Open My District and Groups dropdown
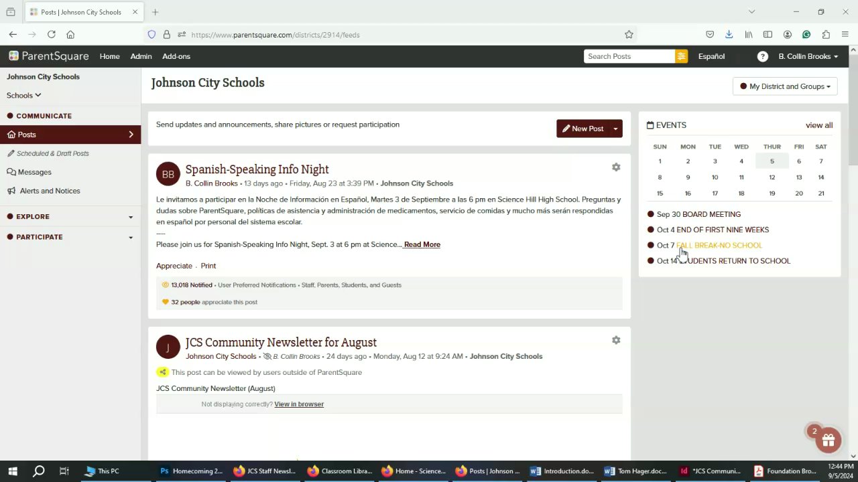The height and width of the screenshot is (482, 858). pyautogui.click(x=785, y=86)
